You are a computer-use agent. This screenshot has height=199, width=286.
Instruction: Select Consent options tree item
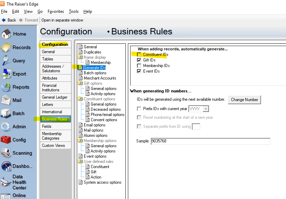tap(104, 120)
